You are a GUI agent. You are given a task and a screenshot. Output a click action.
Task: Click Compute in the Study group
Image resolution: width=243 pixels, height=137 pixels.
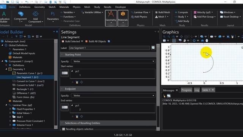pyautogui.click(x=181, y=12)
